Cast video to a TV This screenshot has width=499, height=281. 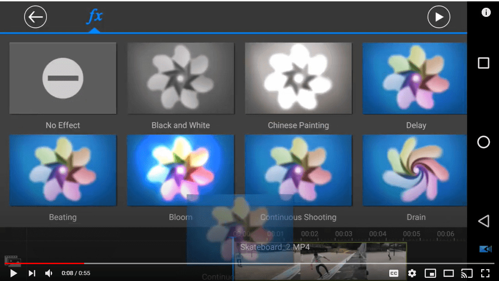467,273
